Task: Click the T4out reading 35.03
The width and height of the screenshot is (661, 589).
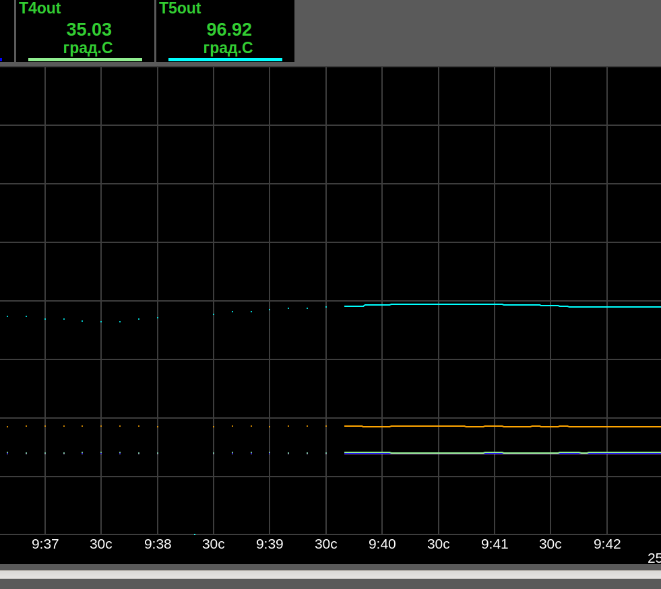Action: [89, 30]
